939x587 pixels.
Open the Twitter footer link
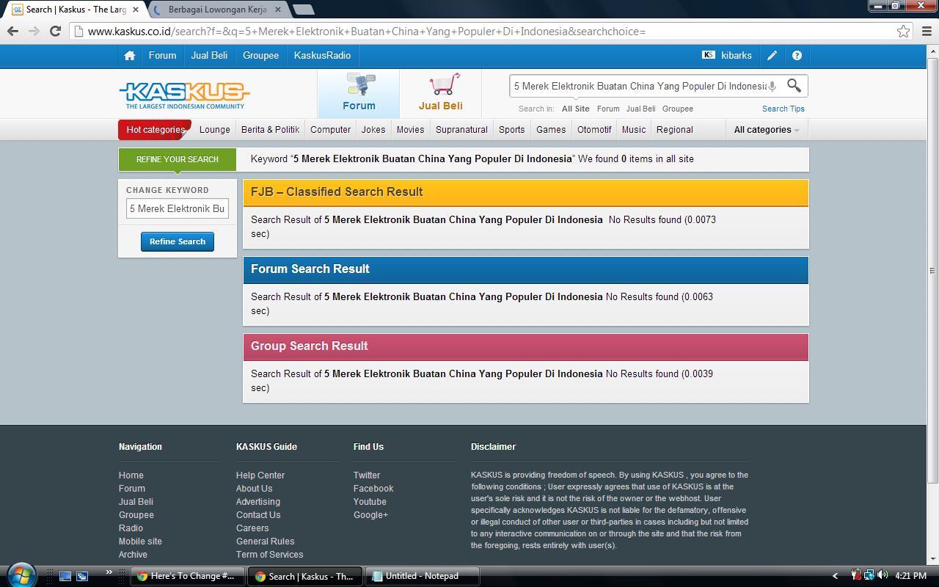367,475
